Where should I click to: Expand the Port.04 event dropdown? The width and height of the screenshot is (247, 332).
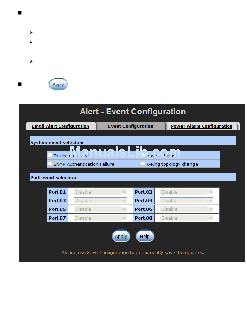[x=186, y=201]
